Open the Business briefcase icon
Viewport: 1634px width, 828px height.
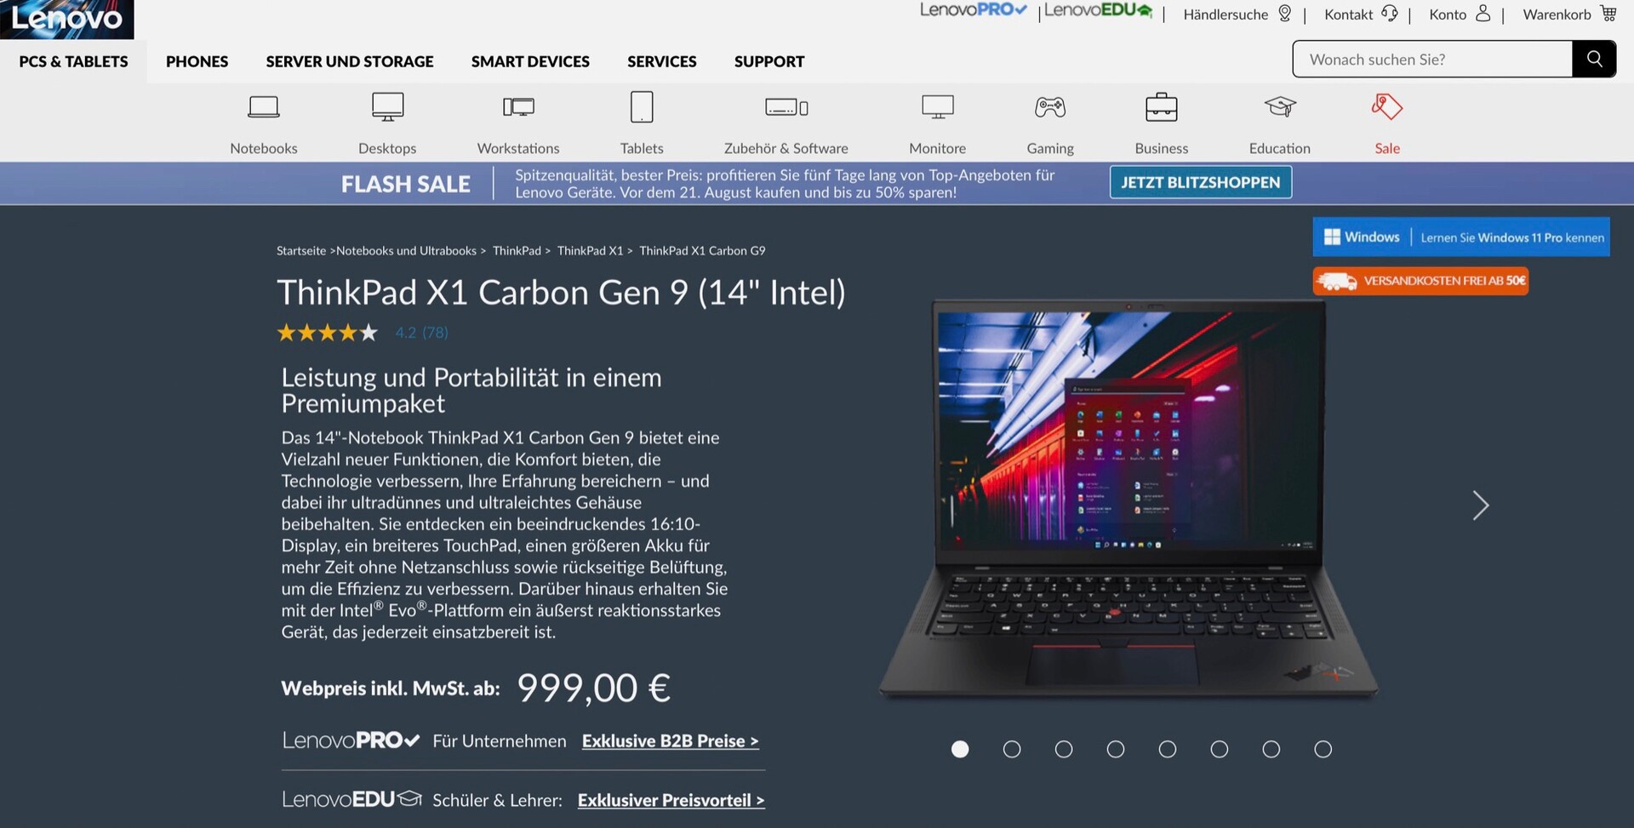tap(1161, 107)
